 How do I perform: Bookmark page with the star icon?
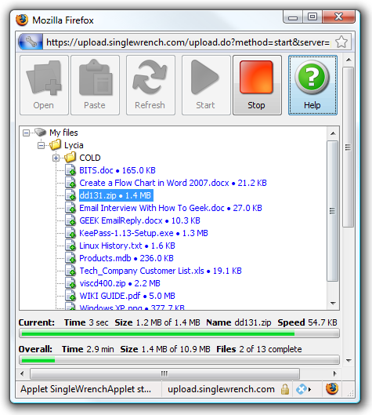pos(341,42)
